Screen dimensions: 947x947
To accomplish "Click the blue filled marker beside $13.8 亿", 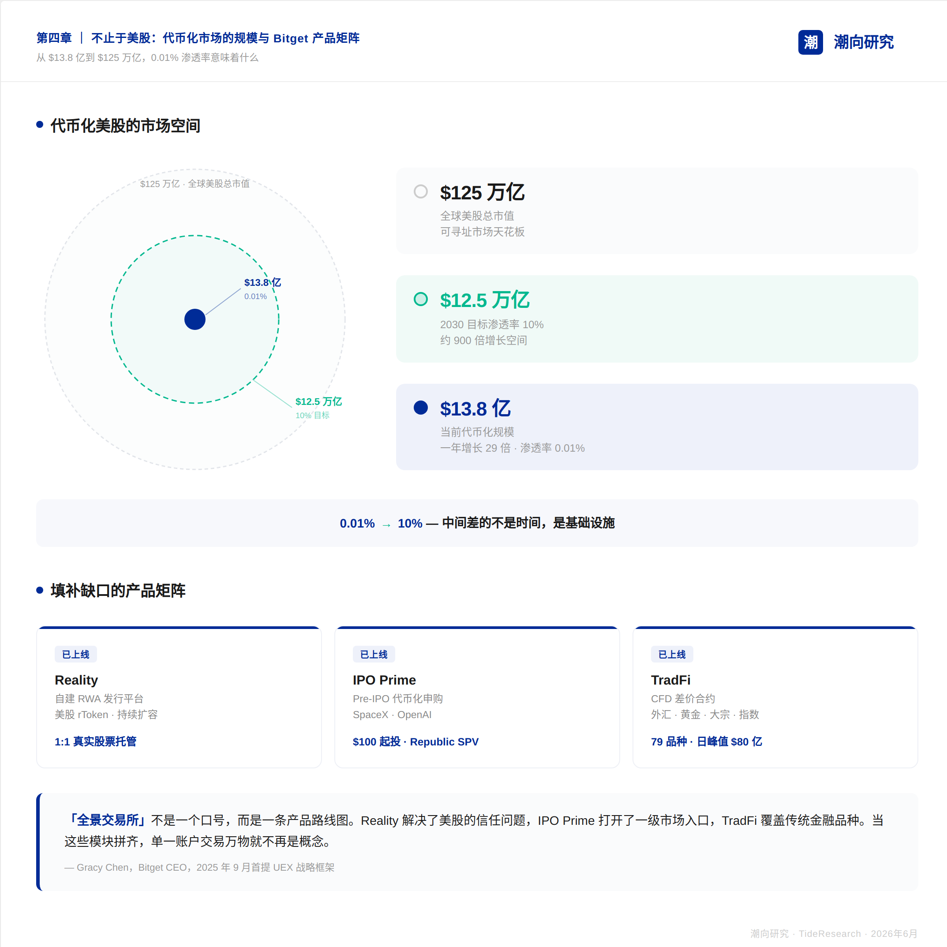I will coord(420,407).
